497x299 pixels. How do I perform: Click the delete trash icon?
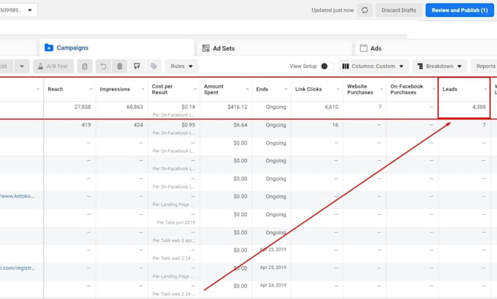tap(119, 67)
